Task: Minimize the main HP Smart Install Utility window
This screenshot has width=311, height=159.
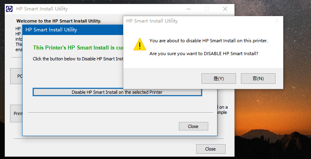Action: pyautogui.click(x=189, y=9)
